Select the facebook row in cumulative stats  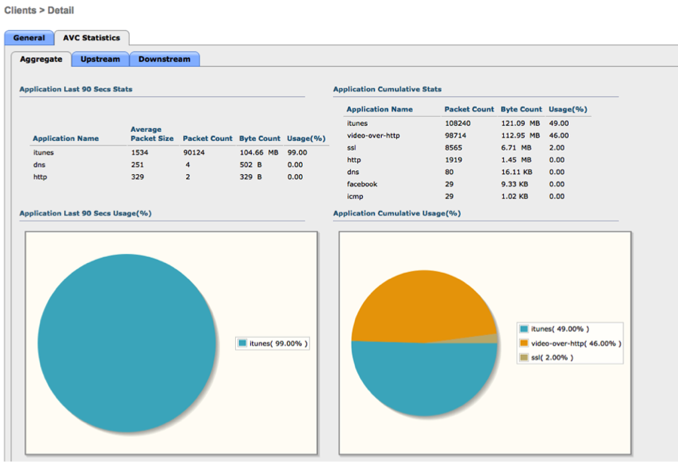click(362, 184)
